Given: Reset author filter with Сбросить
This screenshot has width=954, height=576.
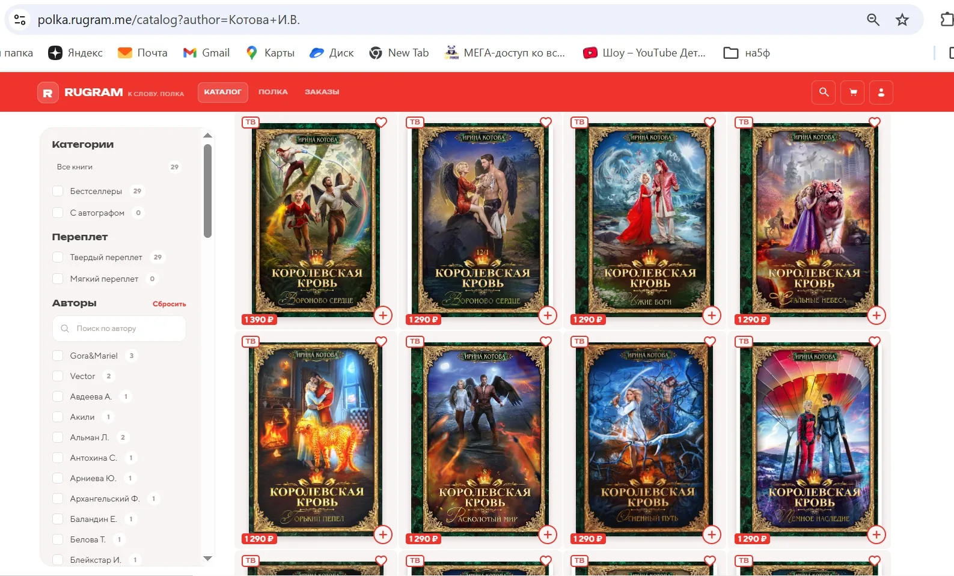Looking at the screenshot, I should [x=170, y=305].
